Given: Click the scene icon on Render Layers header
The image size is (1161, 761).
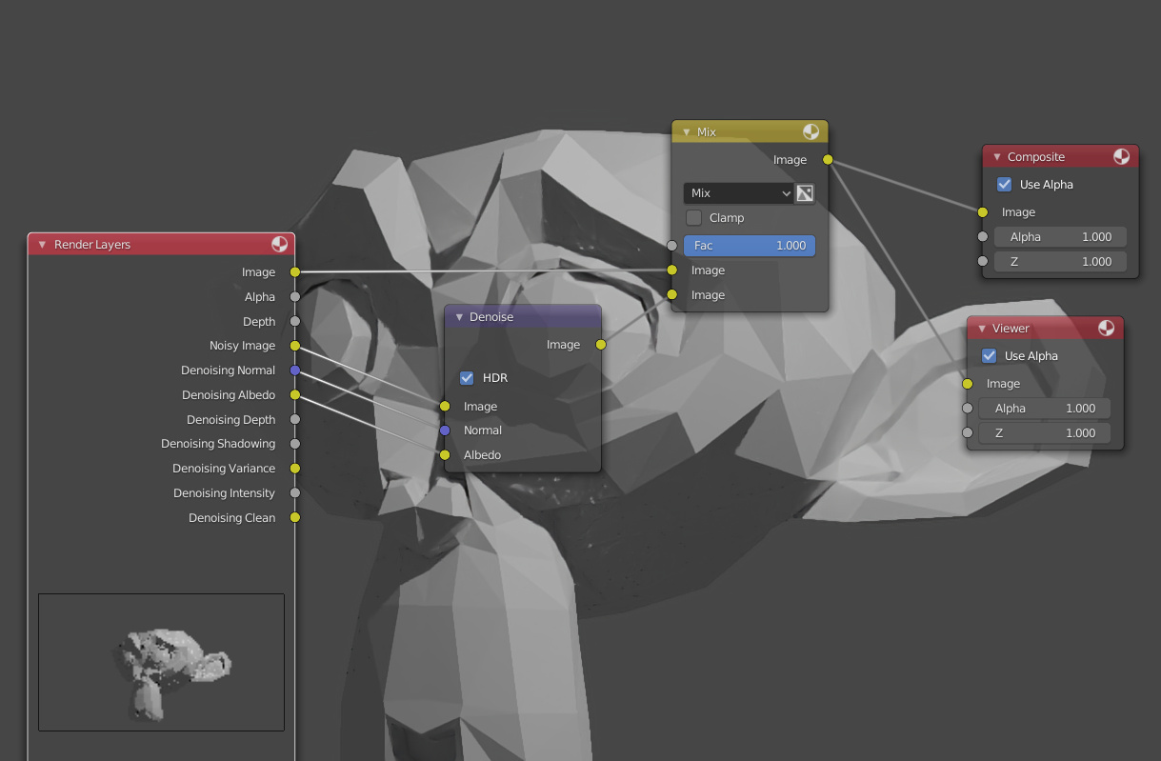Looking at the screenshot, I should click(x=279, y=244).
